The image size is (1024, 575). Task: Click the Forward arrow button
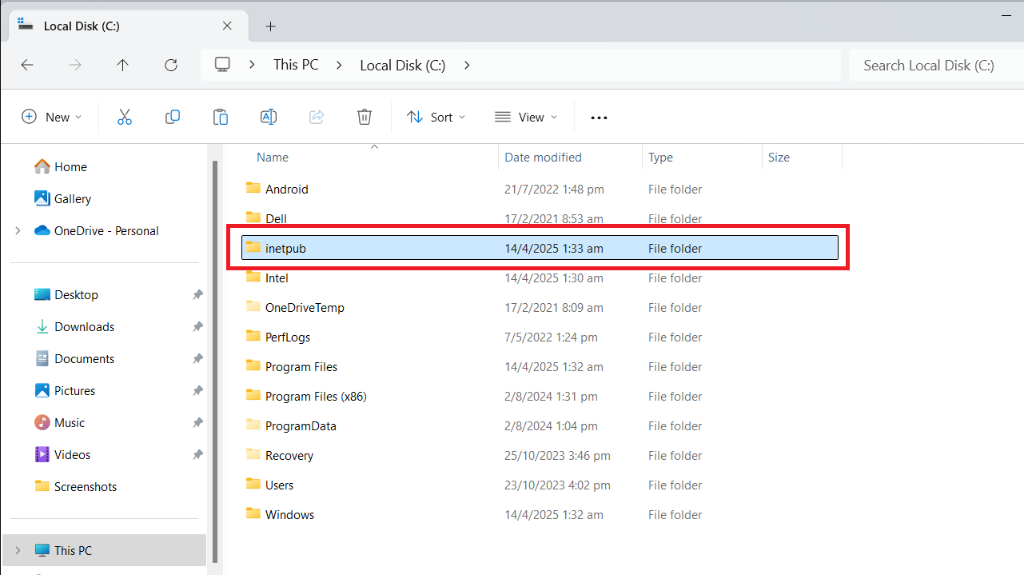75,66
